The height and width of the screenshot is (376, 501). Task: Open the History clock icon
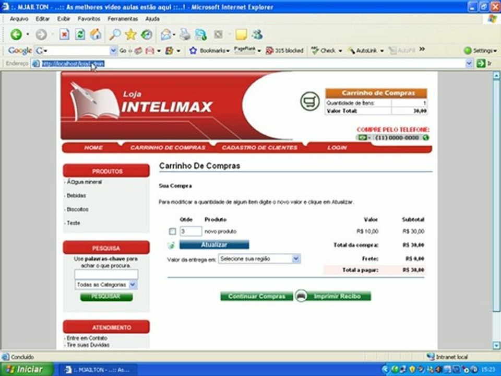(147, 34)
